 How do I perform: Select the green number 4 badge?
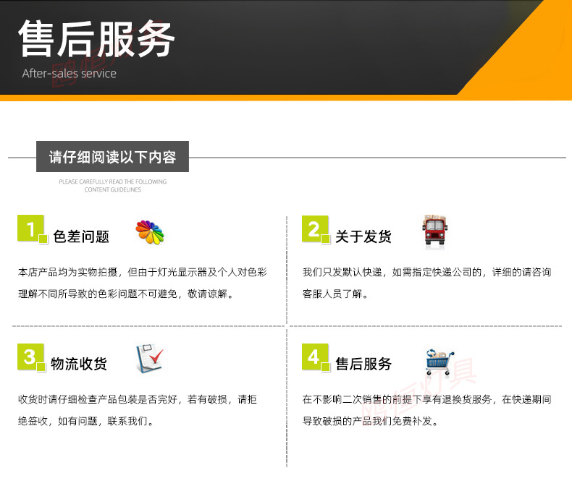point(314,357)
